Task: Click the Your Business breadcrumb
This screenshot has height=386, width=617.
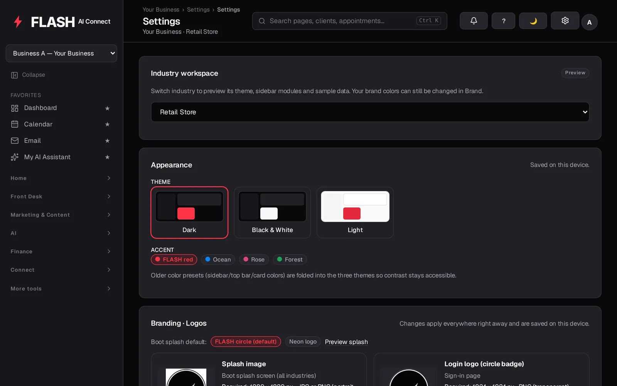Action: pos(161,10)
